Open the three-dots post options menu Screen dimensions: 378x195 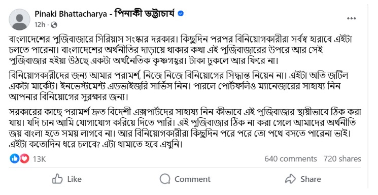(x=352, y=18)
